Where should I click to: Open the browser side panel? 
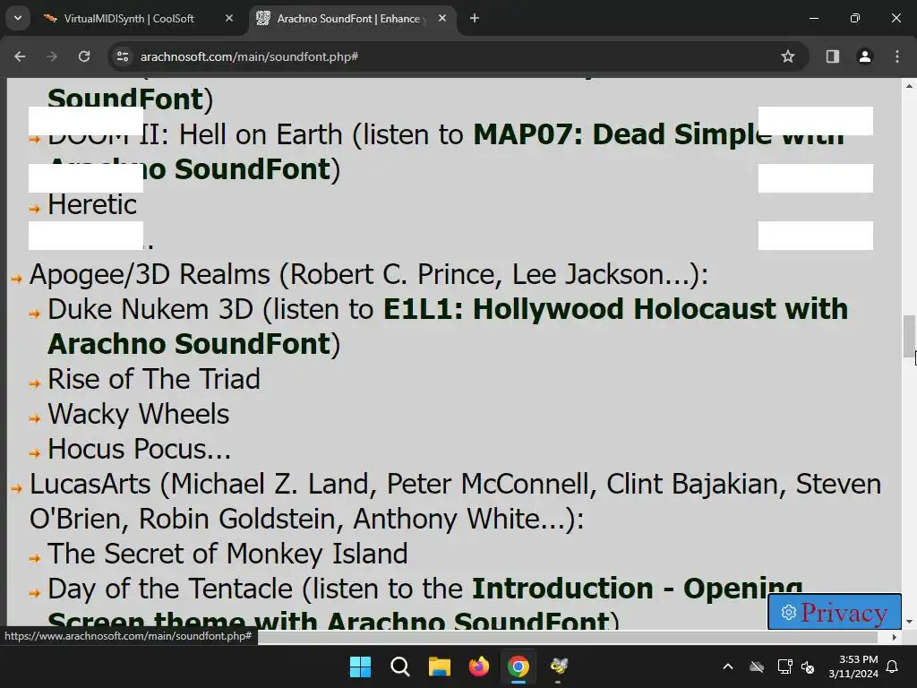(x=832, y=56)
